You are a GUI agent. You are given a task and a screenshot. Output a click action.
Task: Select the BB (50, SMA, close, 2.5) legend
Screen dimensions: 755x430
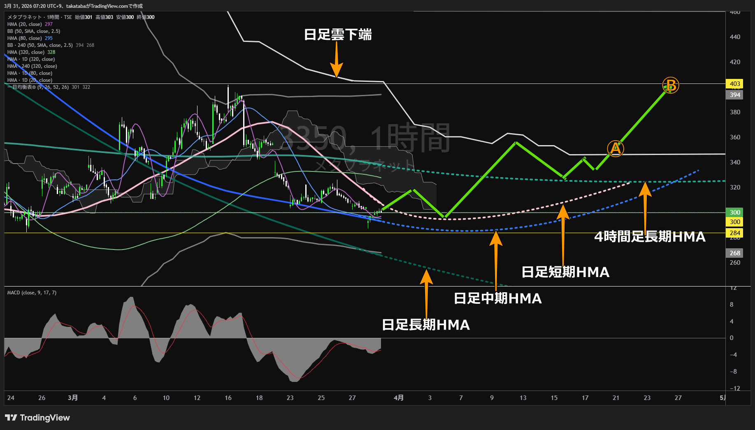pyautogui.click(x=34, y=31)
